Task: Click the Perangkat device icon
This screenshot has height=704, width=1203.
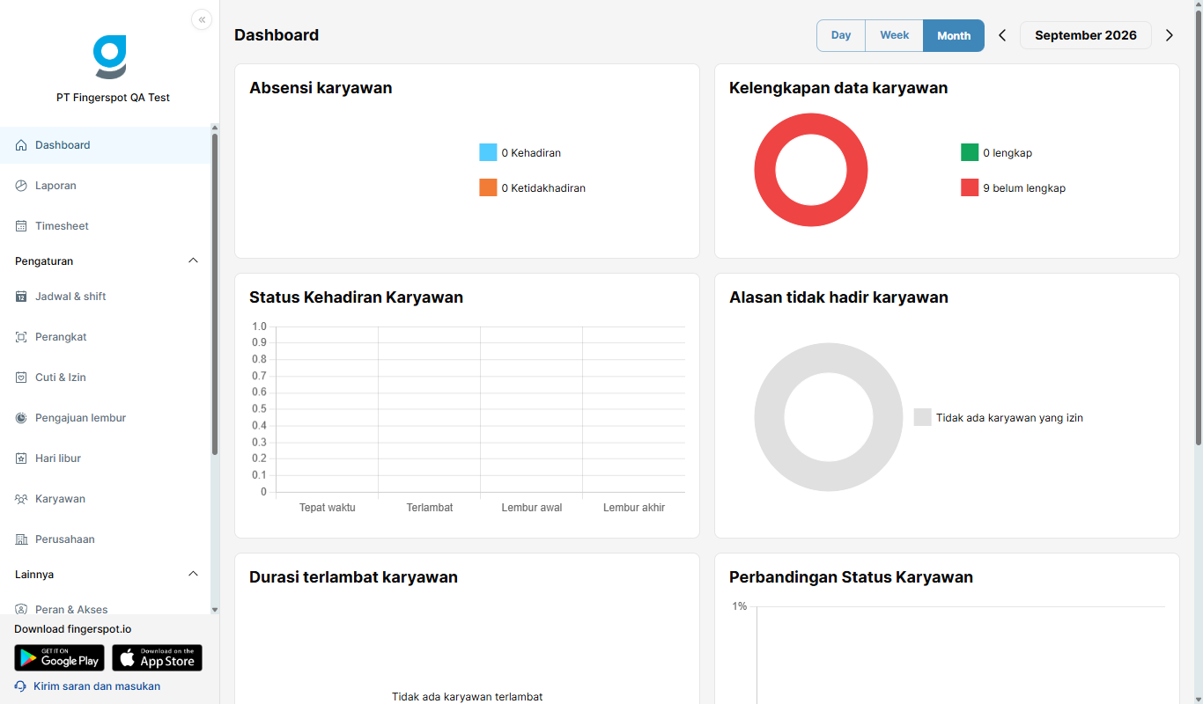Action: [21, 337]
